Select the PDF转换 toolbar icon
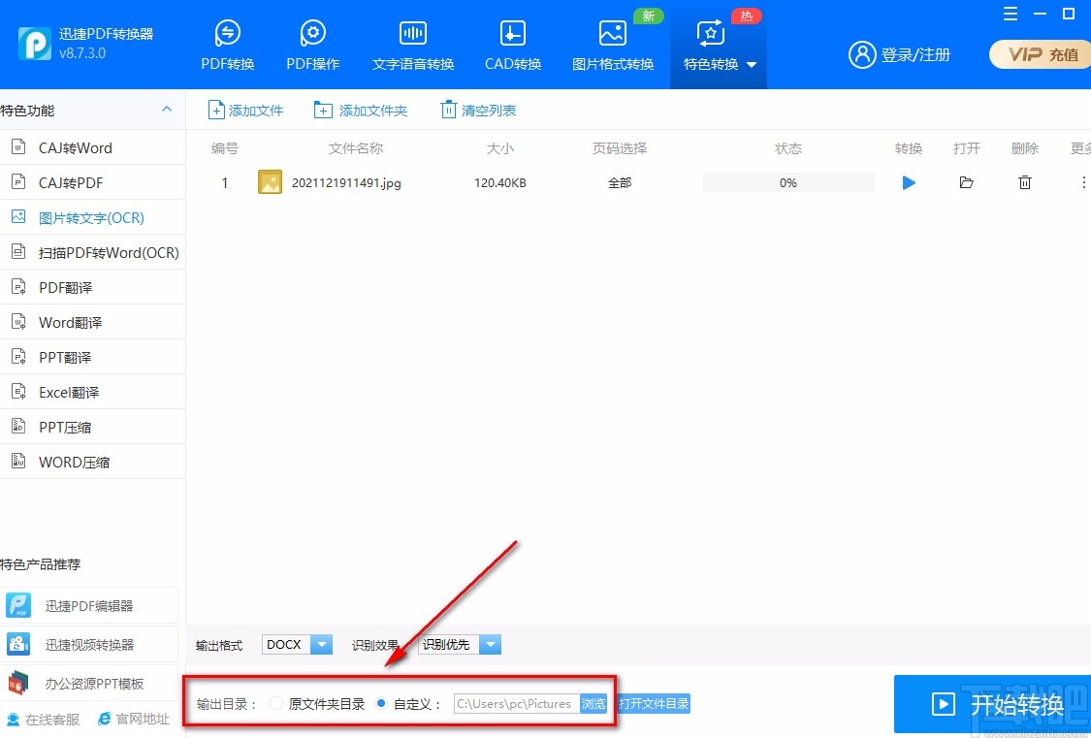Image resolution: width=1091 pixels, height=738 pixels. tap(227, 44)
